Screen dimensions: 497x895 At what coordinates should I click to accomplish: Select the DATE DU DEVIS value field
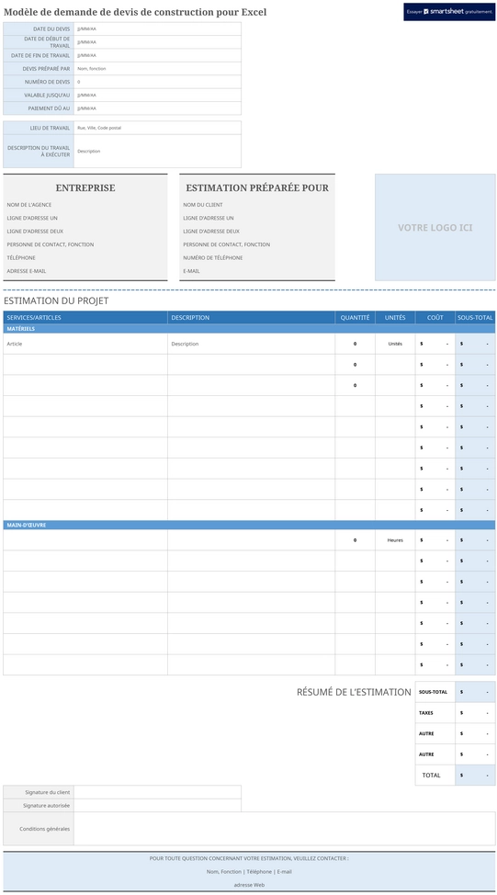(157, 28)
